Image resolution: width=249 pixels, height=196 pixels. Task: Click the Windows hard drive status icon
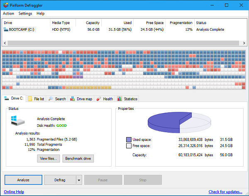18,121
